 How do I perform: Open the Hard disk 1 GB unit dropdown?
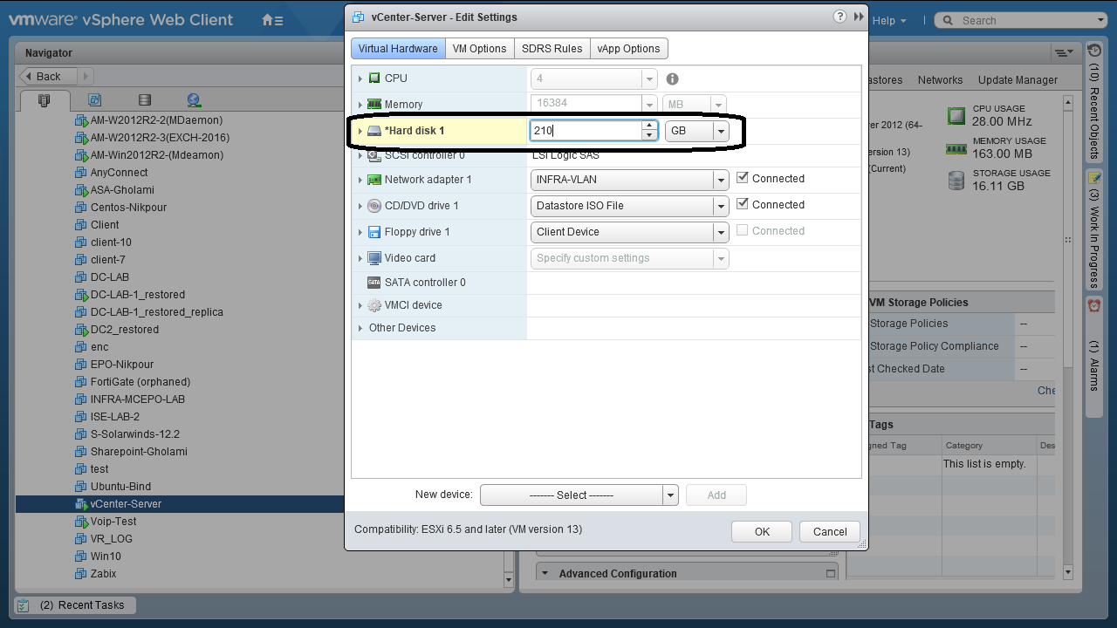720,131
